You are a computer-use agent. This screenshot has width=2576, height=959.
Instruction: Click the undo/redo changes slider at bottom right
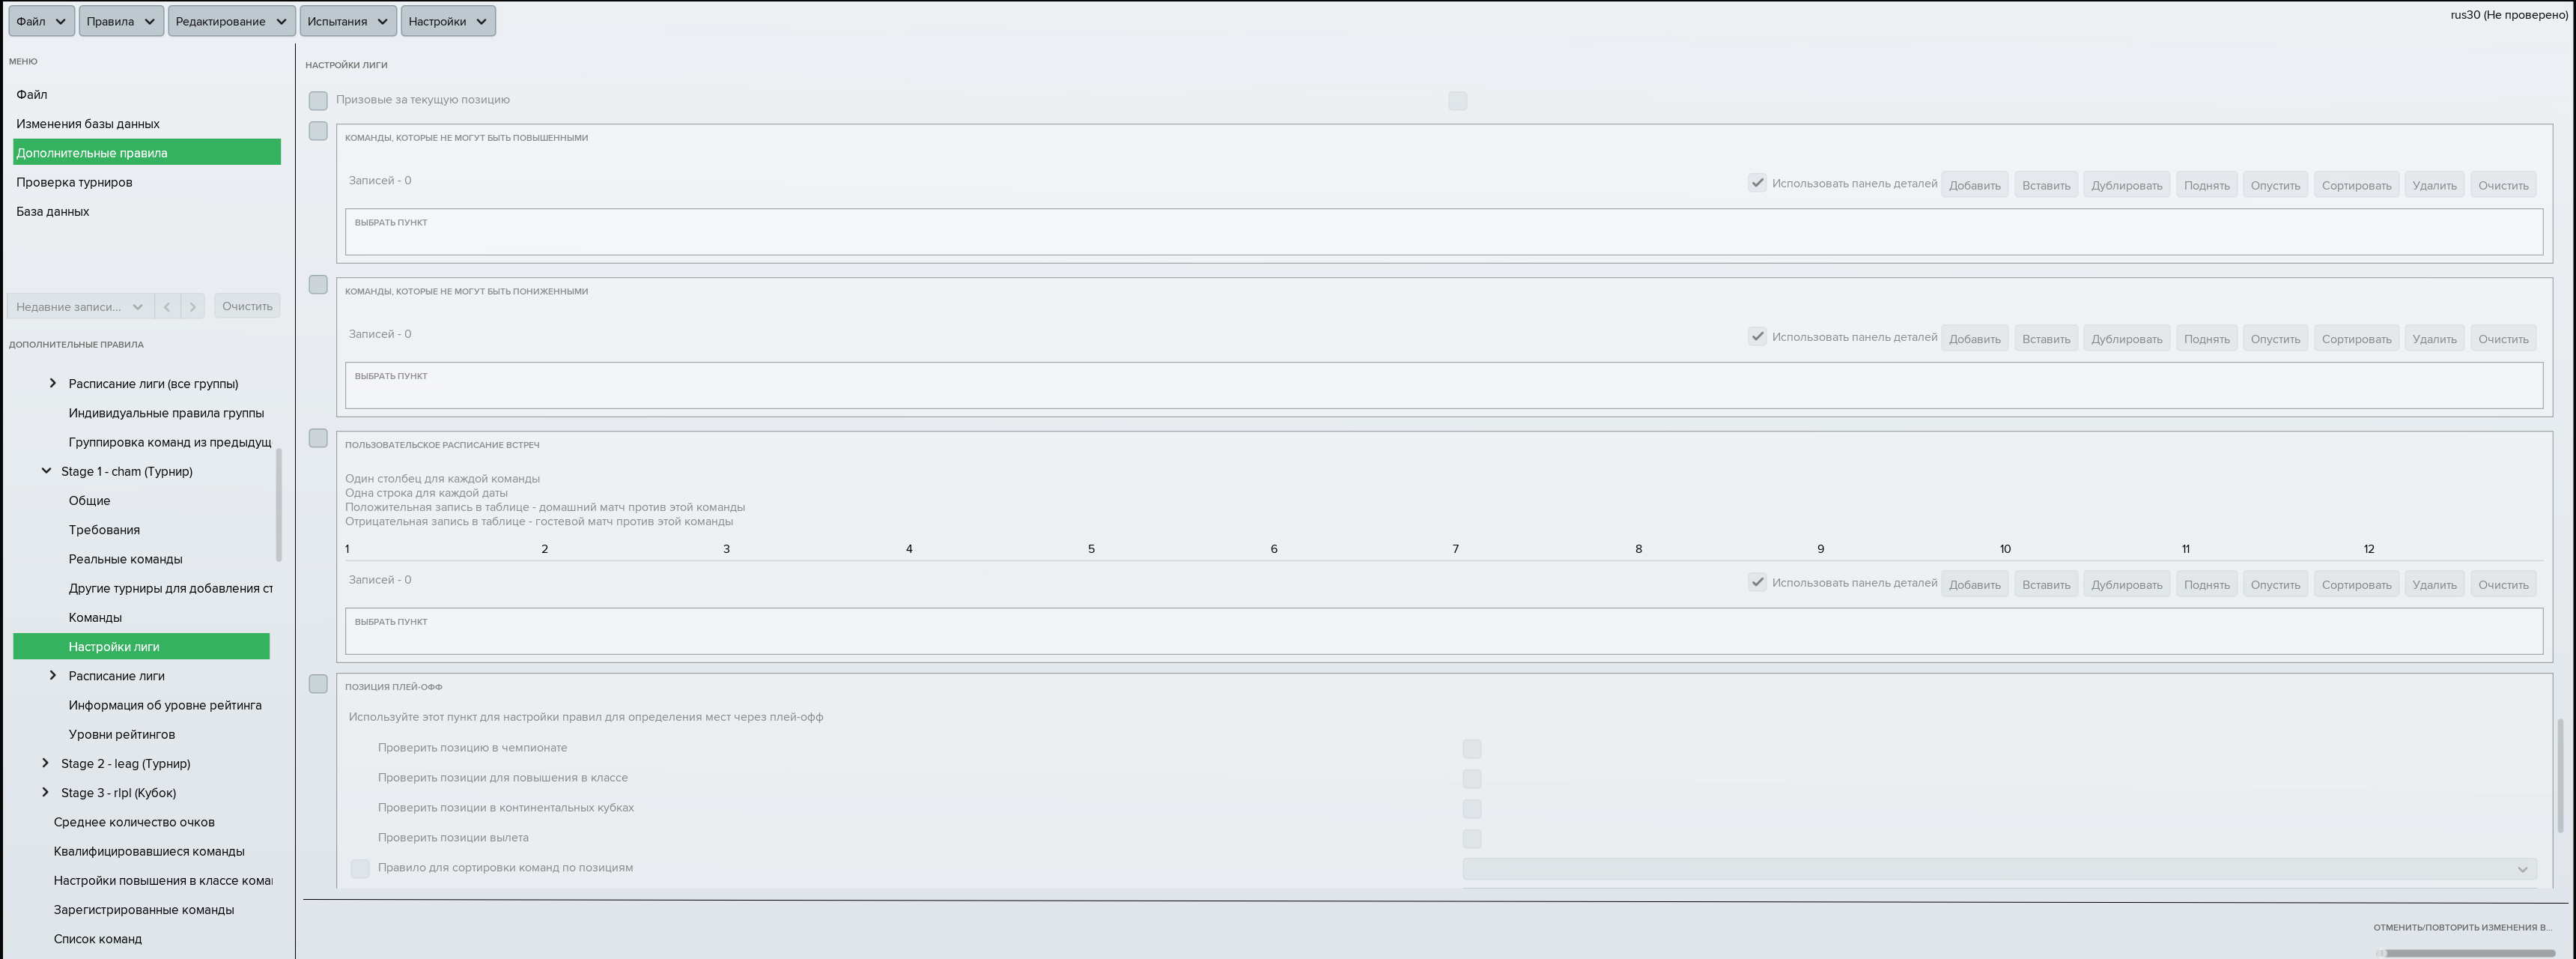(x=2466, y=953)
